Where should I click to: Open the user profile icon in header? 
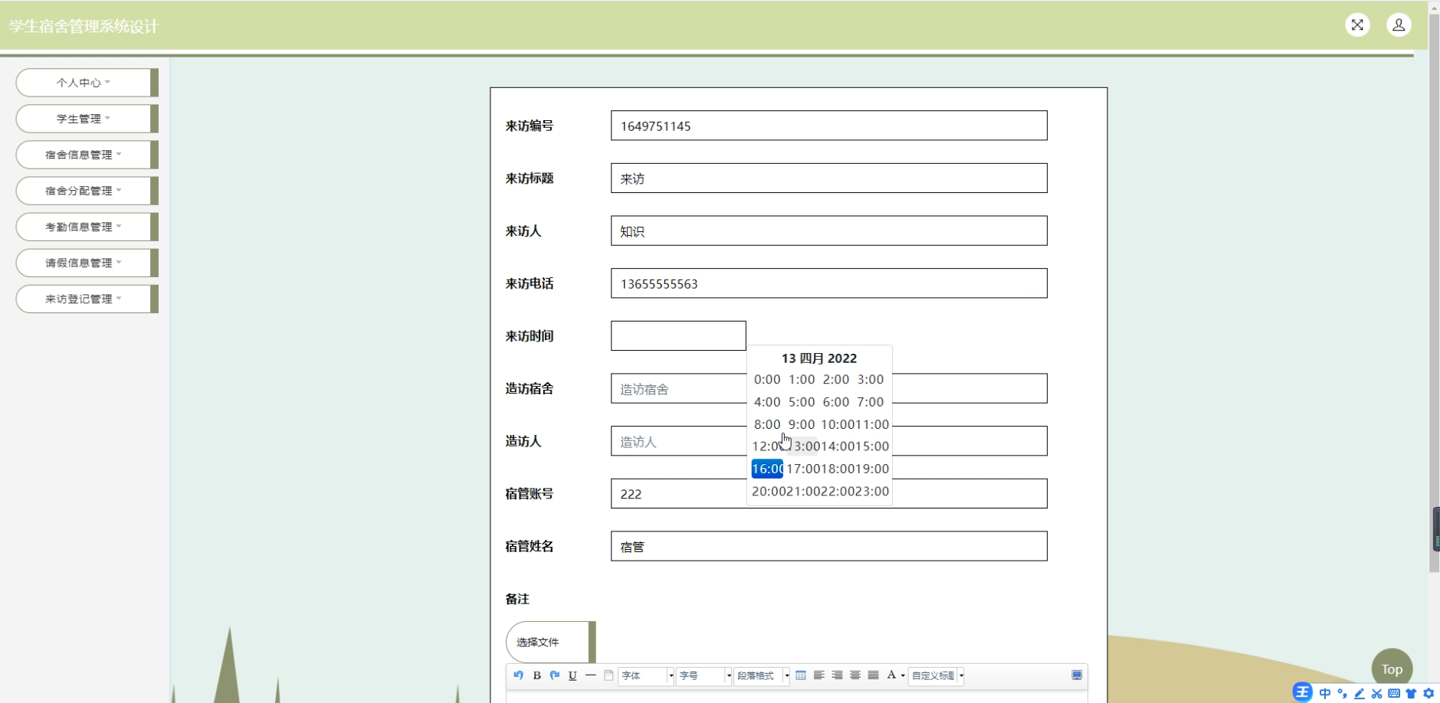1399,25
